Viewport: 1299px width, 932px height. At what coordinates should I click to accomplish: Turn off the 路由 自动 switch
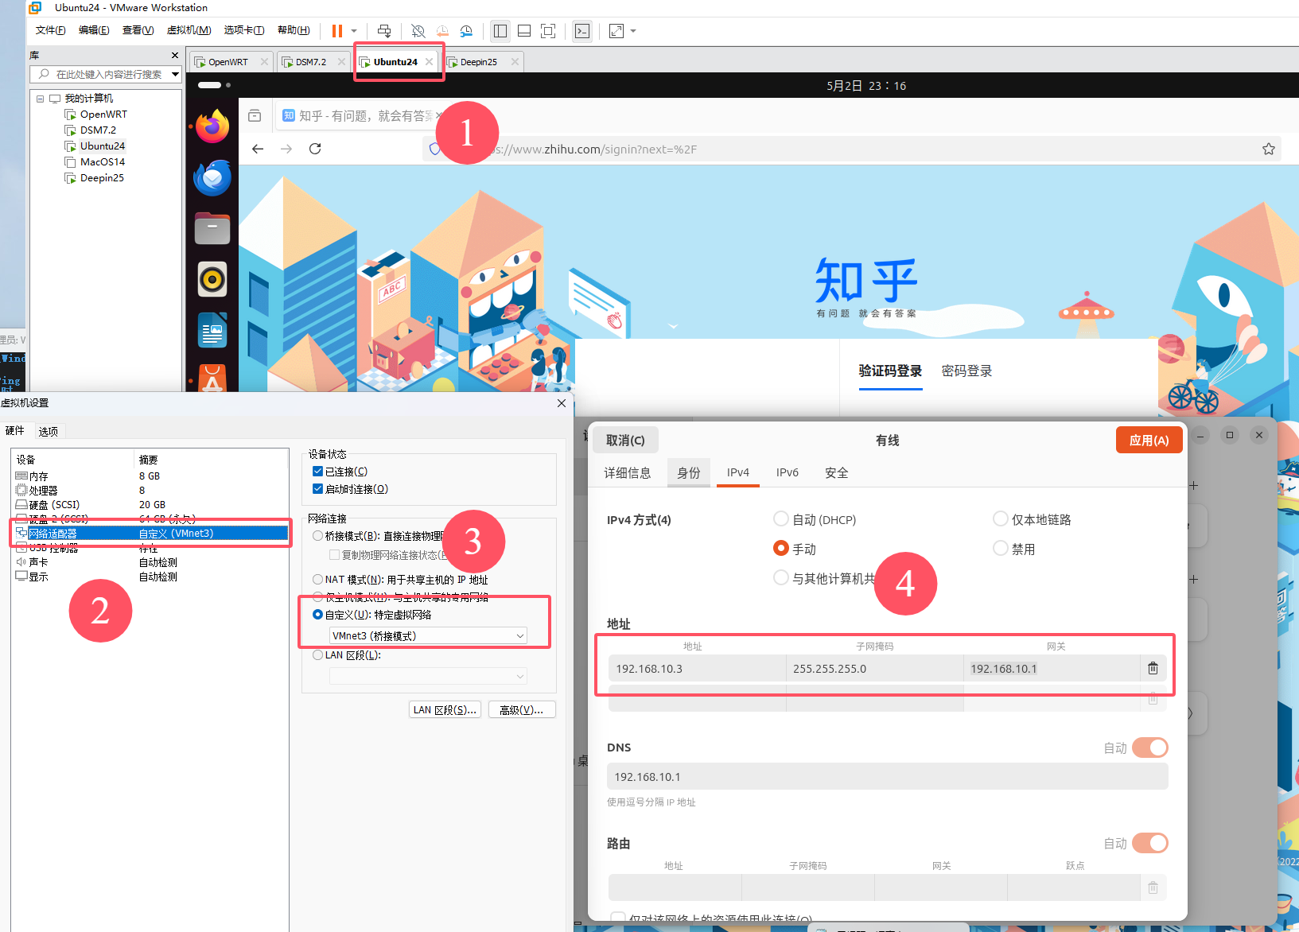pos(1149,843)
